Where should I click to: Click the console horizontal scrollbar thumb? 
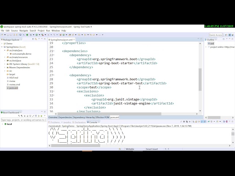point(76,146)
